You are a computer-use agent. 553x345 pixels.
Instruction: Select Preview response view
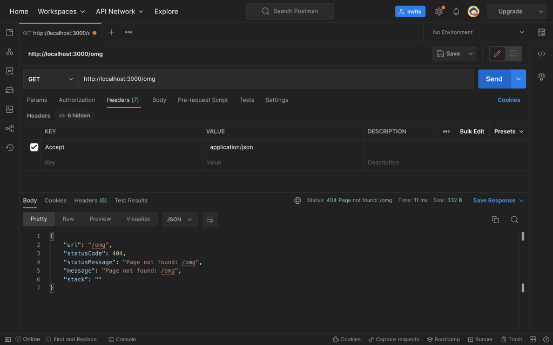pyautogui.click(x=100, y=219)
